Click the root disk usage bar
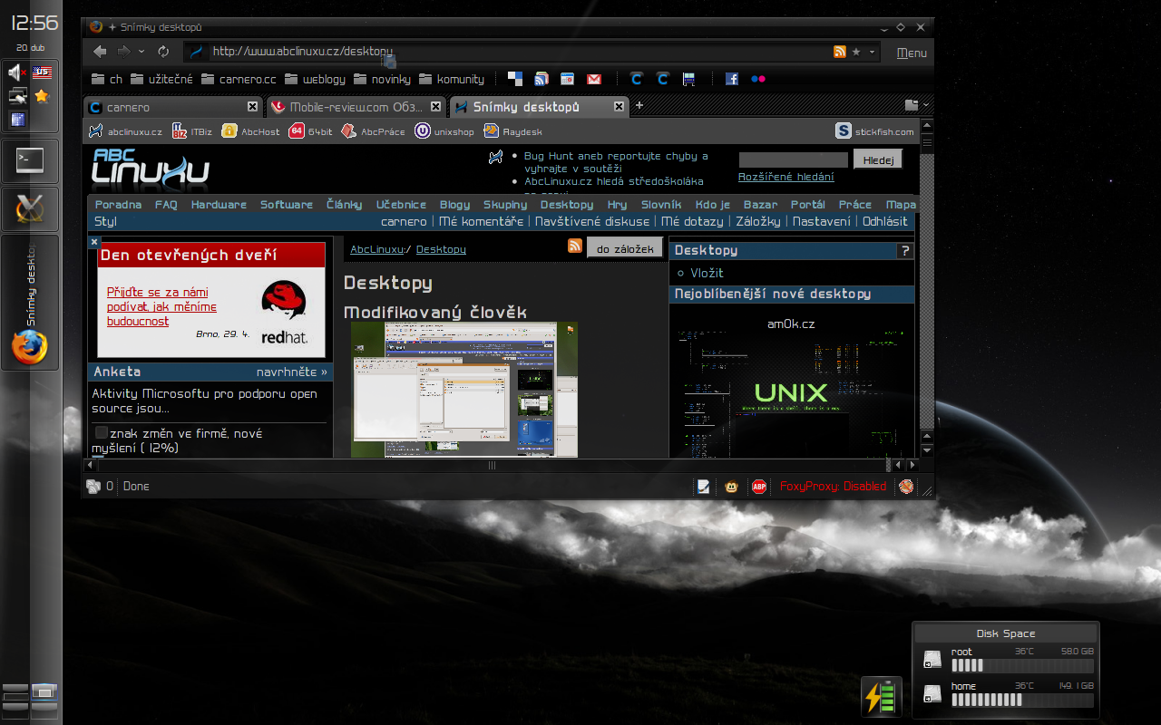This screenshot has width=1161, height=725. (1022, 664)
